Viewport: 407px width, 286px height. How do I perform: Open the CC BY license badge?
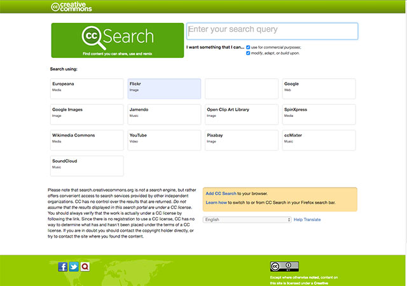[x=284, y=266]
